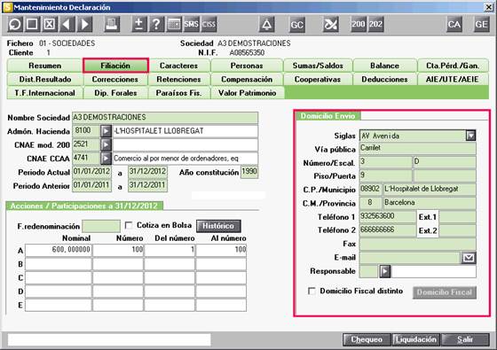
Task: Open the Personas tab
Action: tap(247, 66)
